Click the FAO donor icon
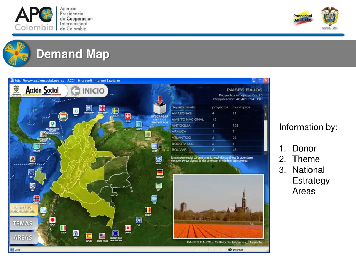 (x=75, y=233)
